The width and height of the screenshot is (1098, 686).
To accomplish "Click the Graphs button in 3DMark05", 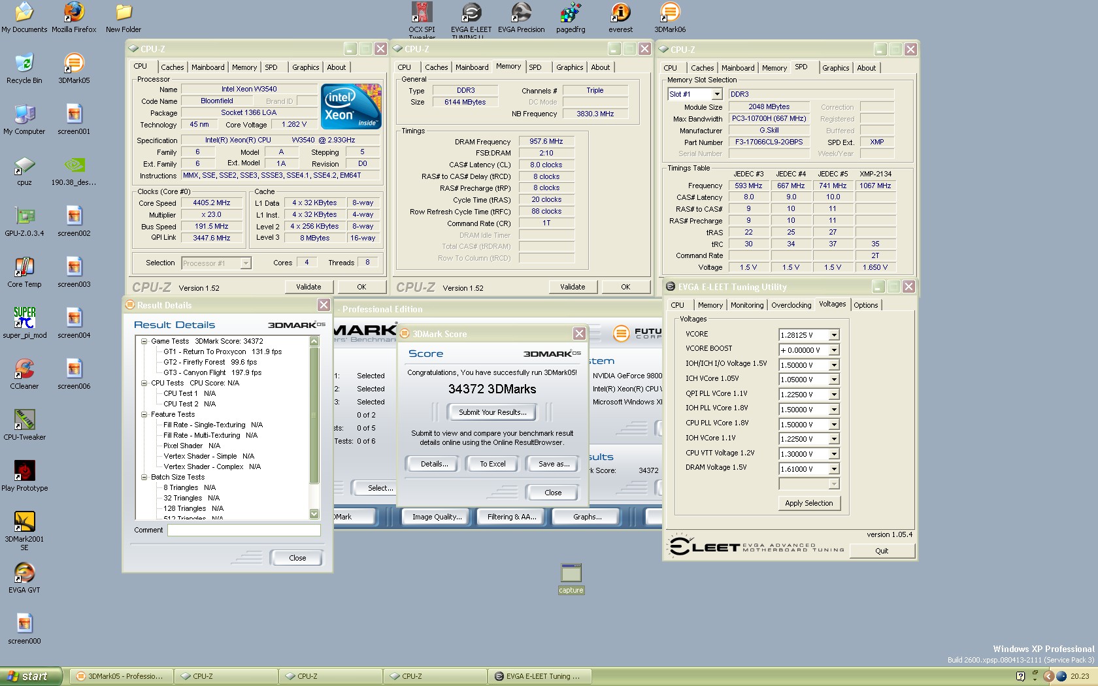I will (588, 517).
